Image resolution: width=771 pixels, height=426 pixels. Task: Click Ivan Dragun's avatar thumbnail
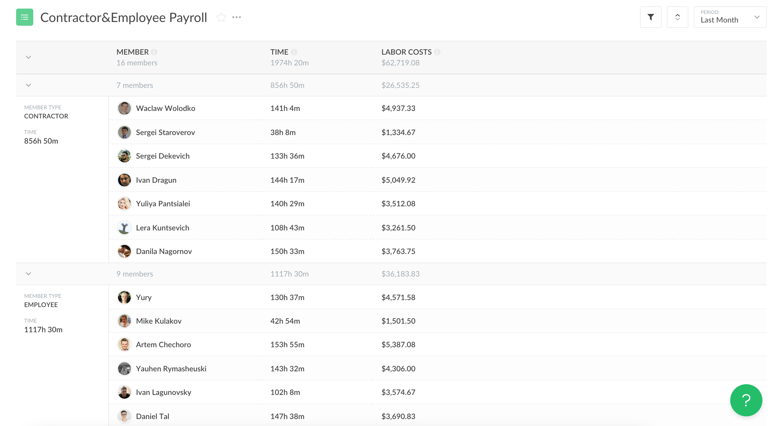(124, 180)
